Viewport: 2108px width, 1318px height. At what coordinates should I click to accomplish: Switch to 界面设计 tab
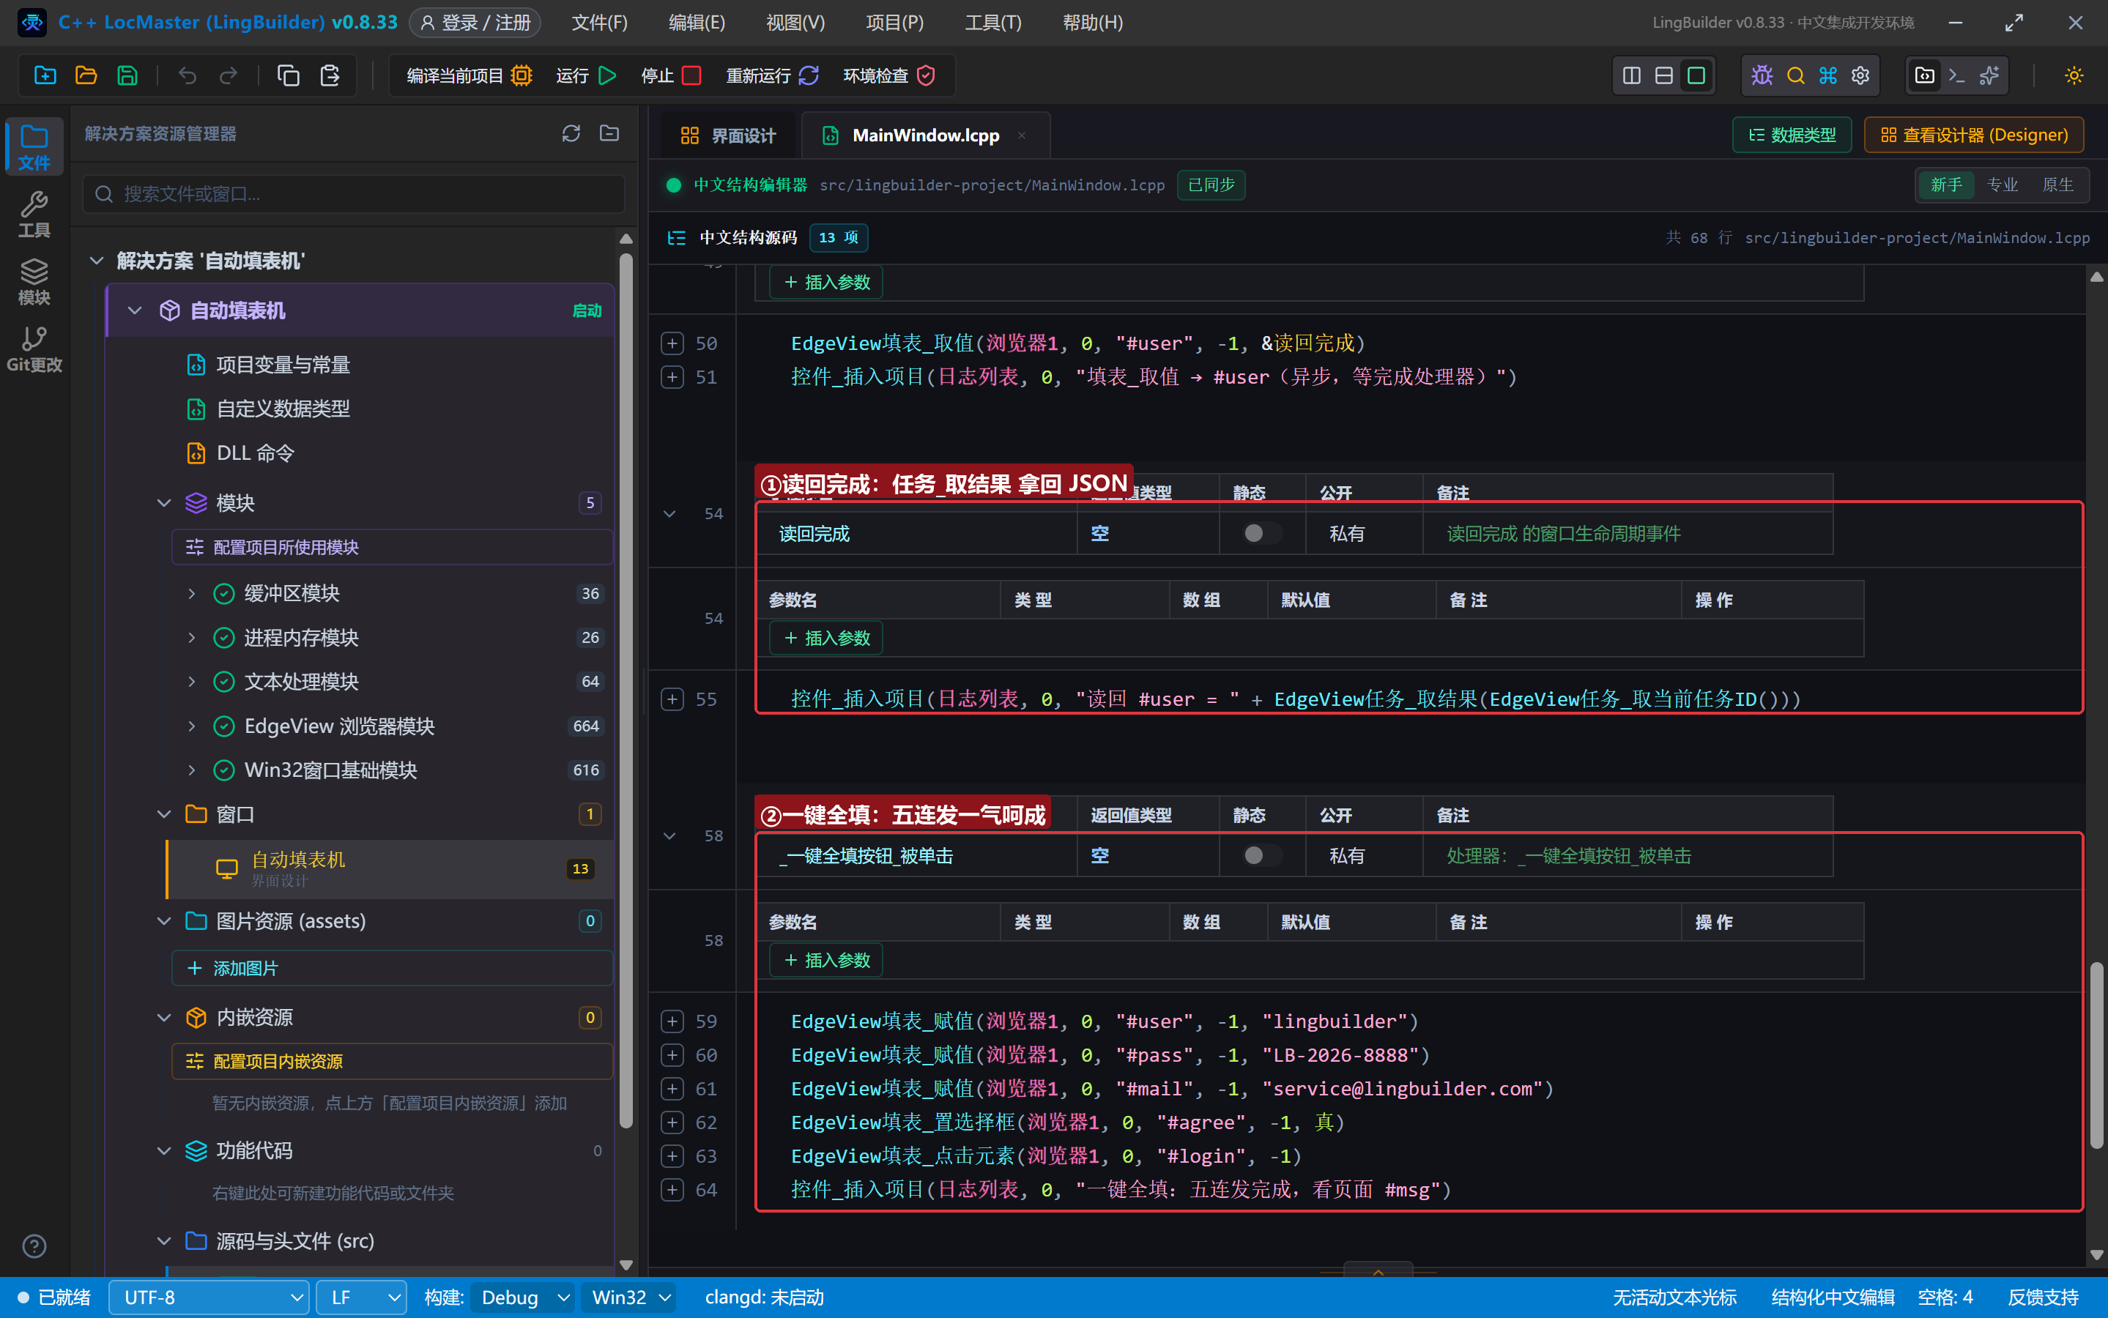point(727,135)
